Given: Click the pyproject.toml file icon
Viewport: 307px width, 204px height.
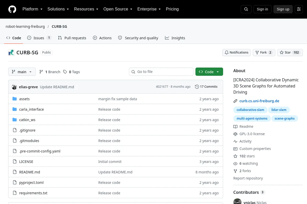Looking at the screenshot, I should pyautogui.click(x=15, y=183).
